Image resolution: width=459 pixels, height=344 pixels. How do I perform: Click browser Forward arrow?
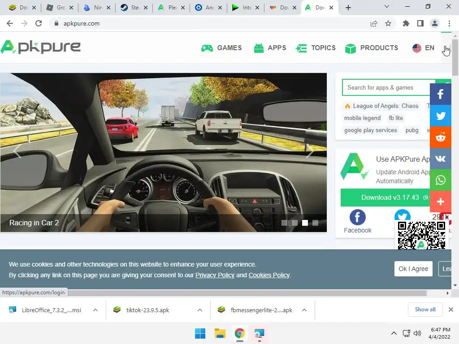click(x=24, y=23)
